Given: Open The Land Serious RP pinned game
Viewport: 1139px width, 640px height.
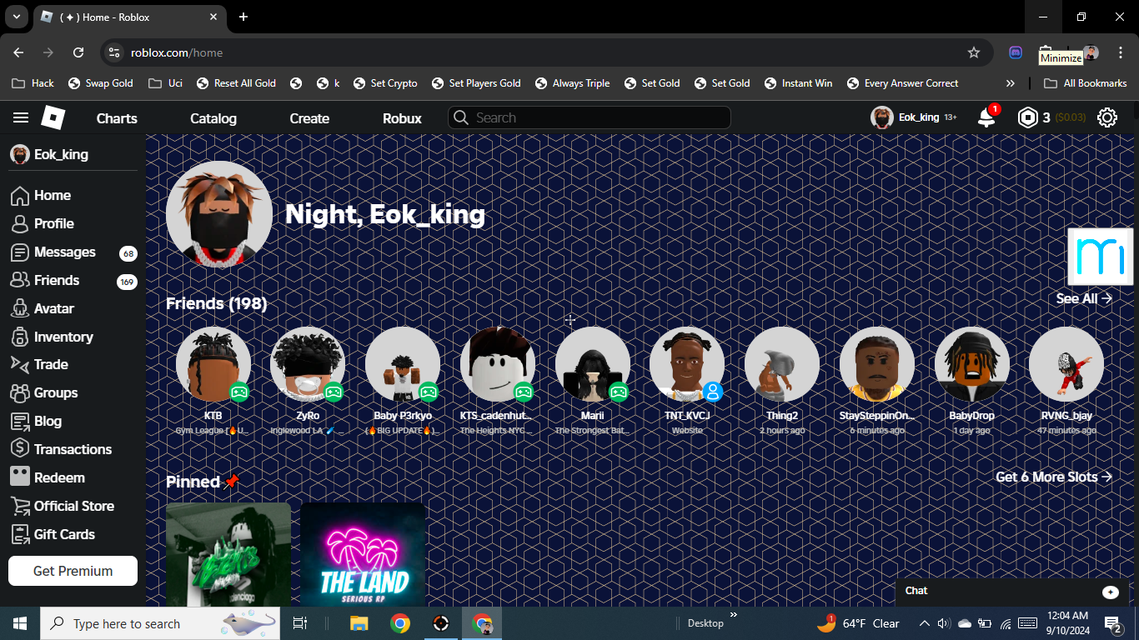Looking at the screenshot, I should (364, 554).
